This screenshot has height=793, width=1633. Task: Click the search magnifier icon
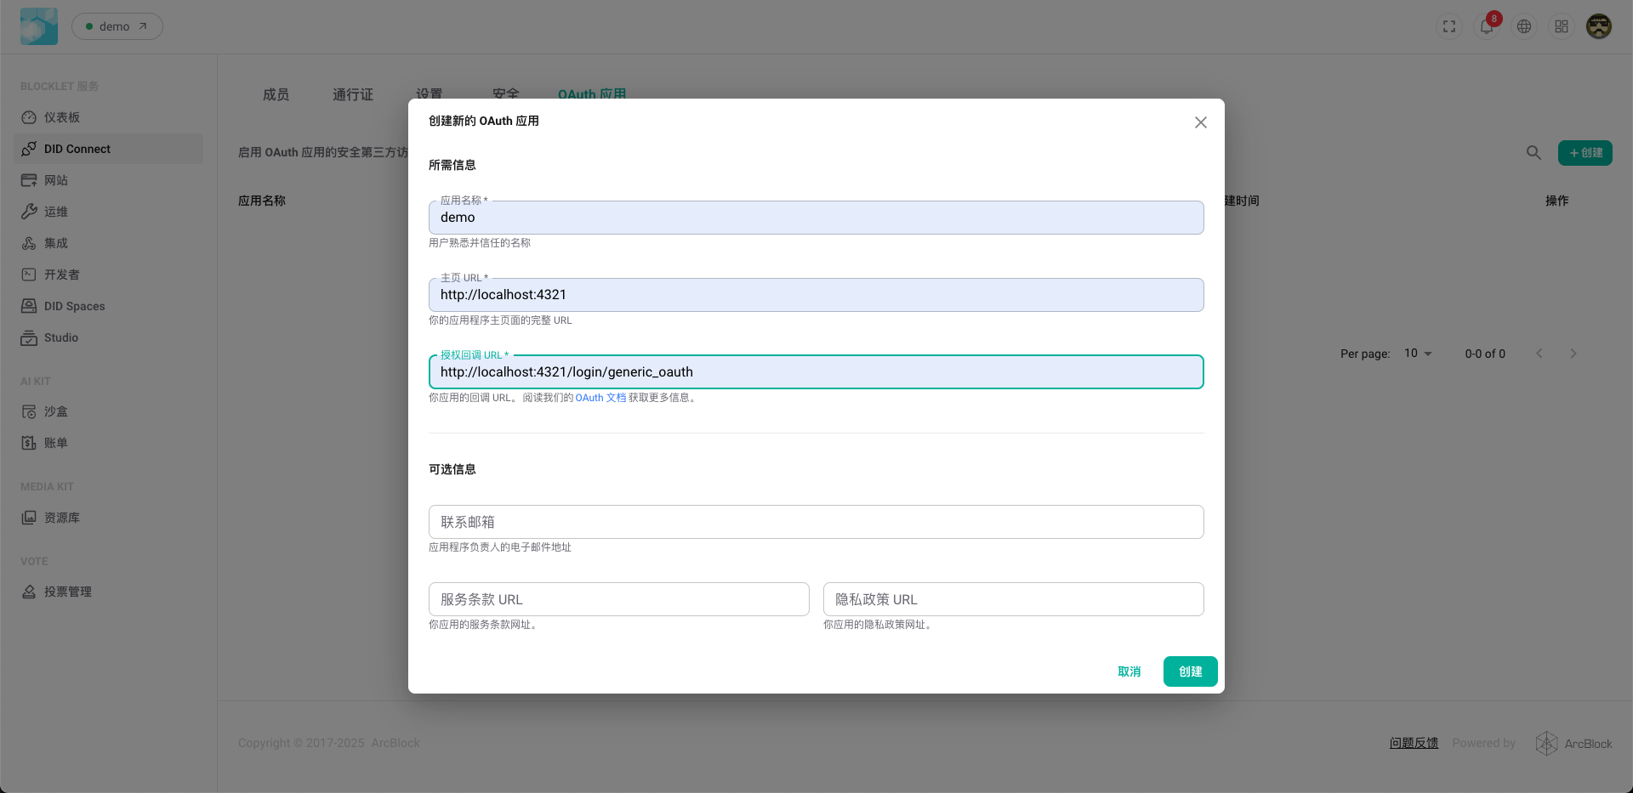coord(1533,153)
